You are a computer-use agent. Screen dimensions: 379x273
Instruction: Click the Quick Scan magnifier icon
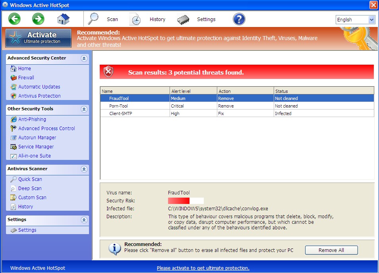pos(14,179)
